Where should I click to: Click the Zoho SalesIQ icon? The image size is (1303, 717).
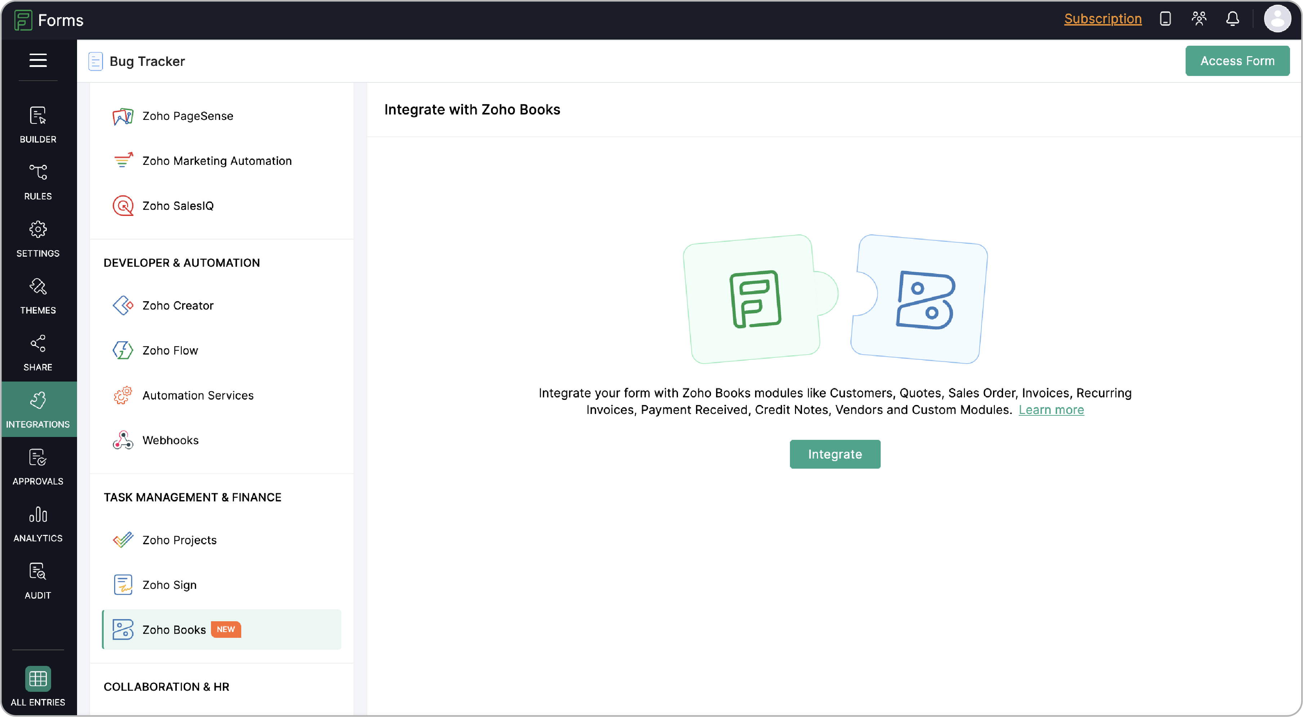[123, 206]
